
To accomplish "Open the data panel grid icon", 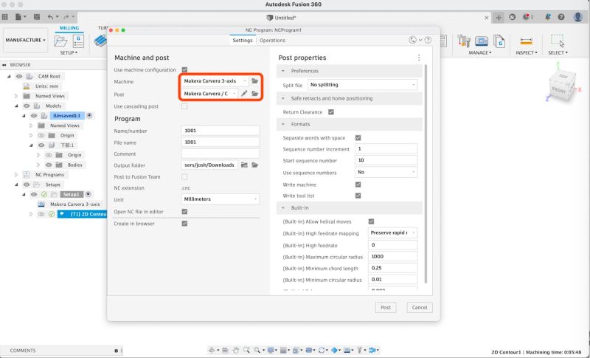I will point(5,17).
